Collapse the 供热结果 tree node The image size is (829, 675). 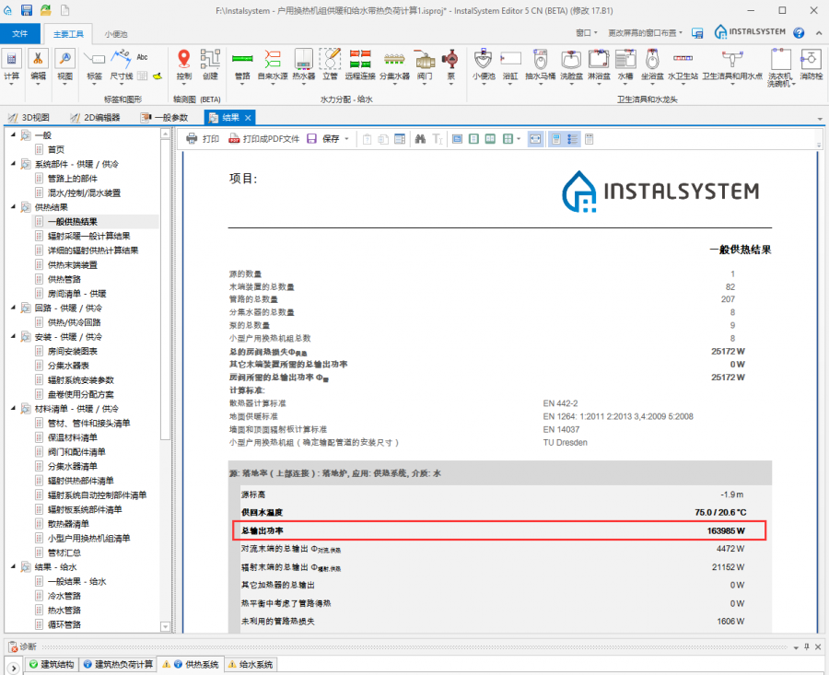tap(13, 207)
